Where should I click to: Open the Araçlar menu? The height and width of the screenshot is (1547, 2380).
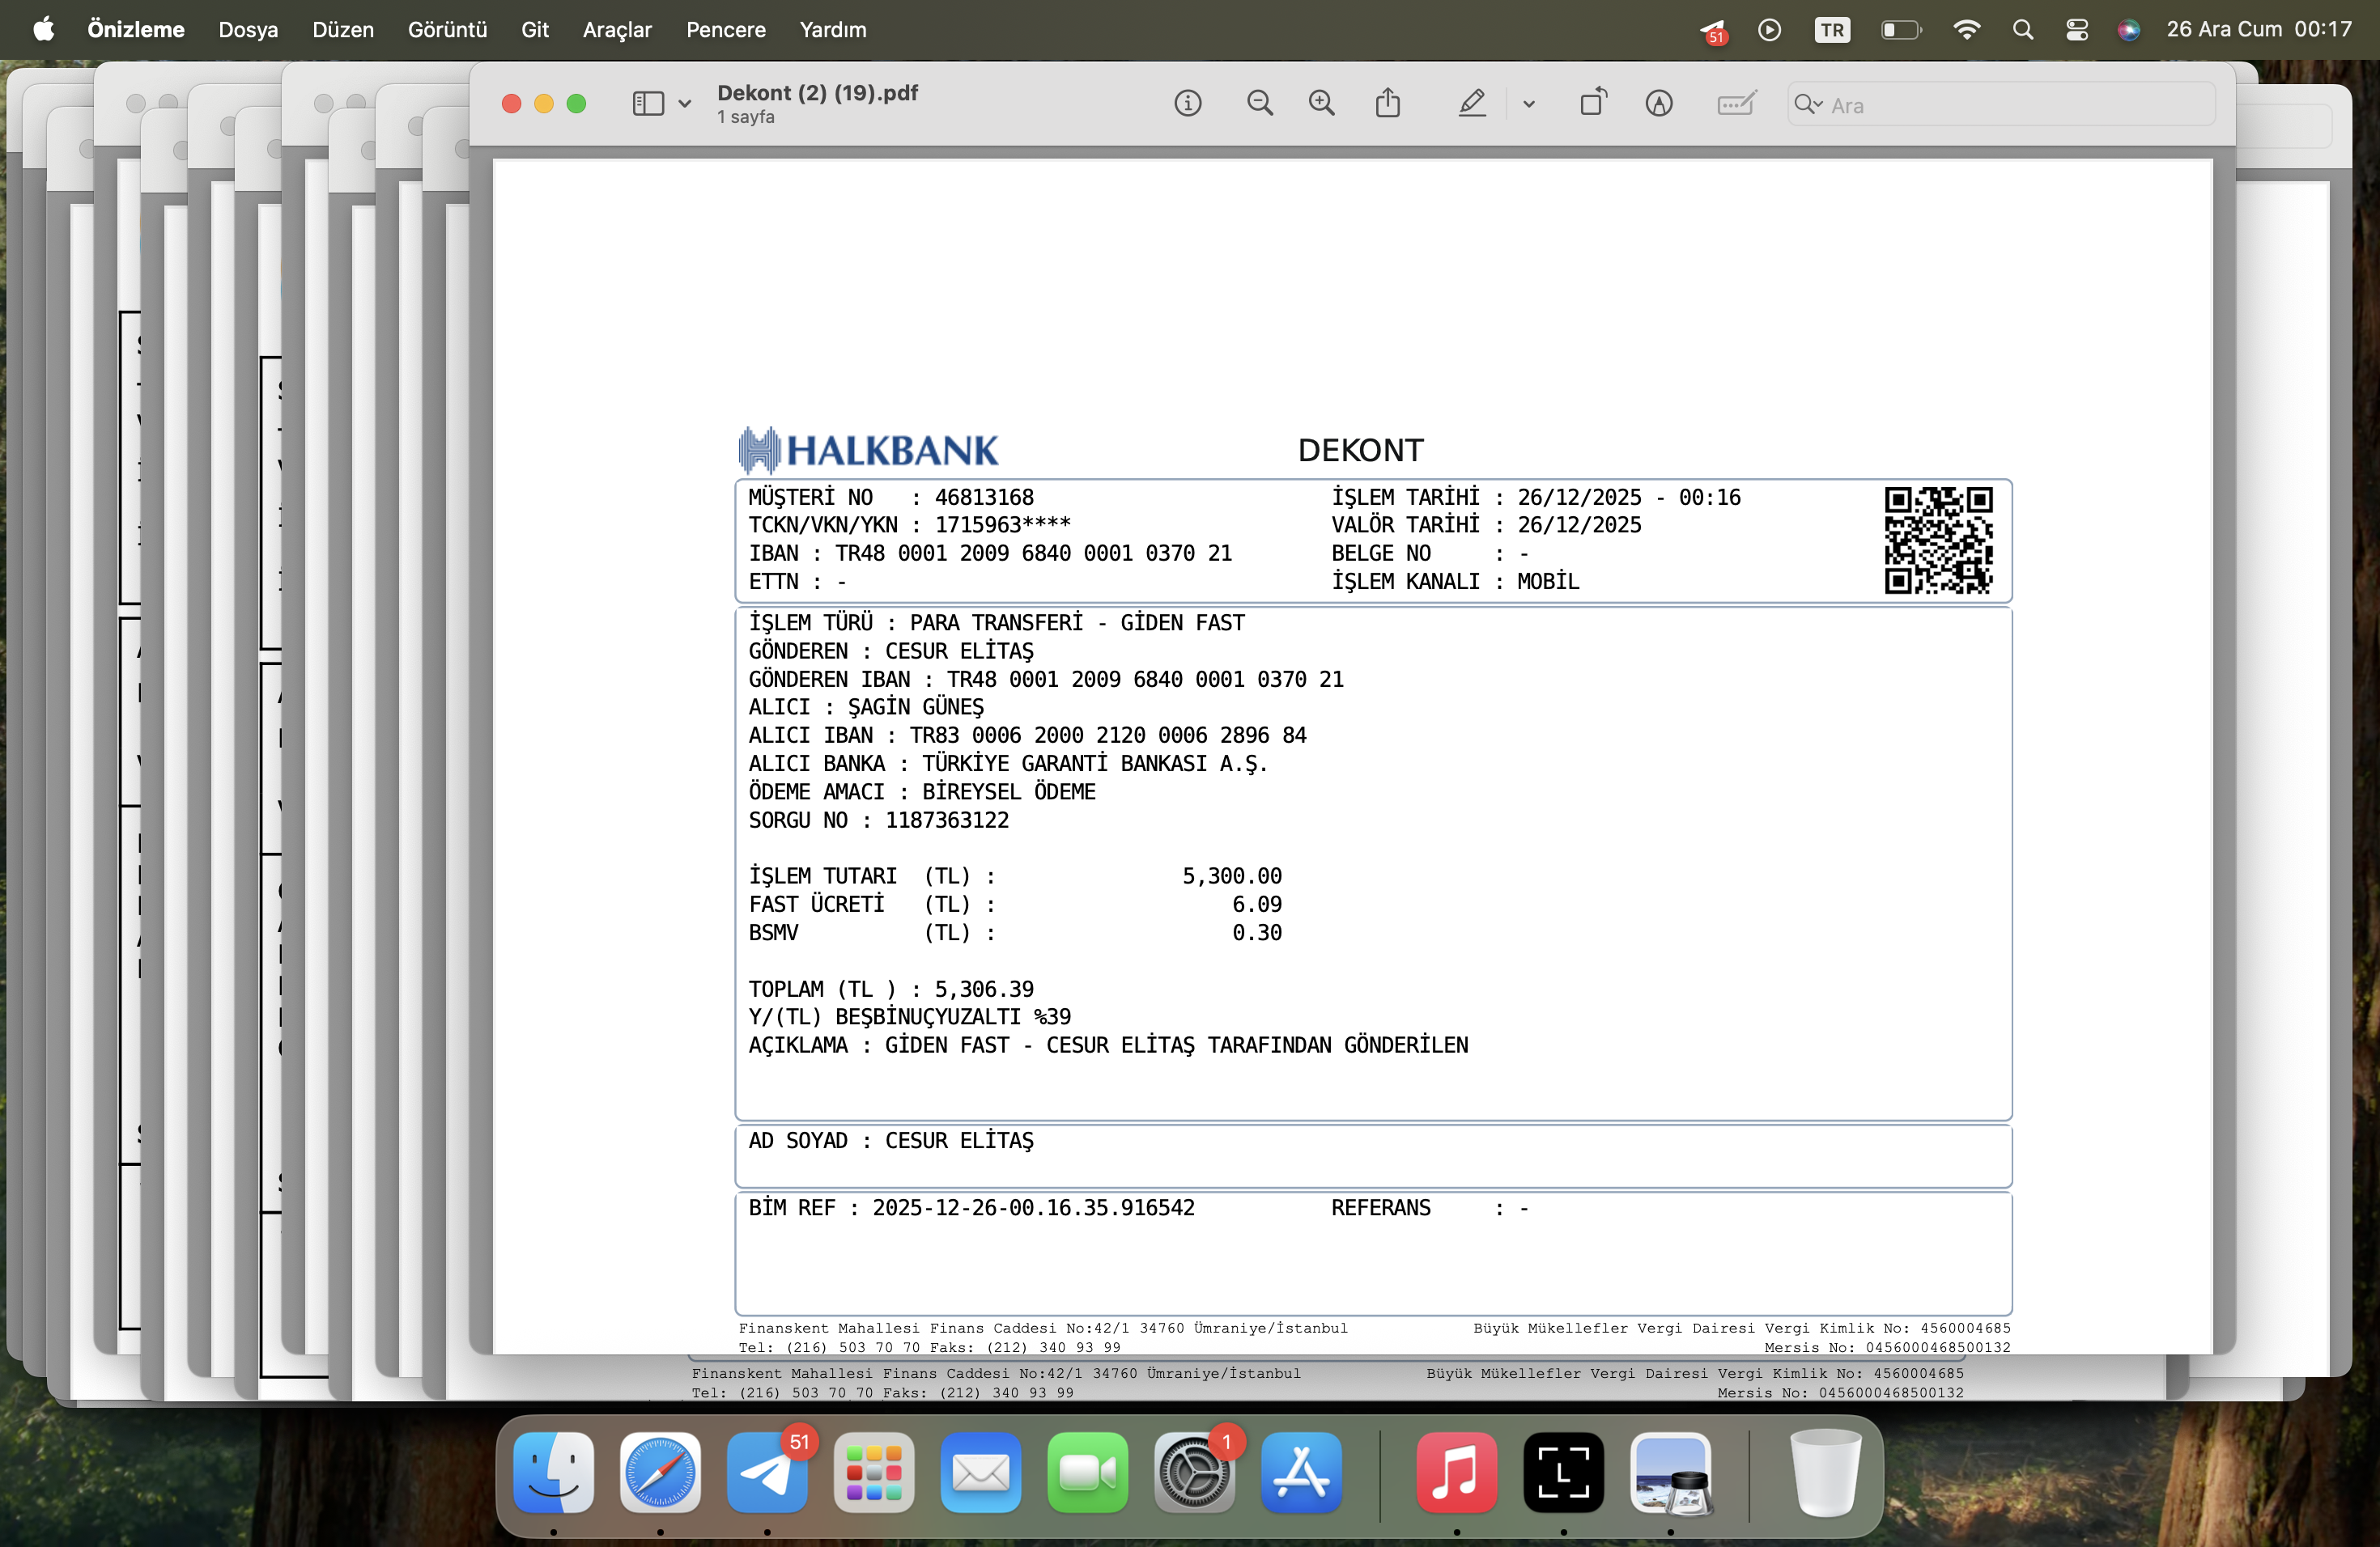(x=617, y=30)
